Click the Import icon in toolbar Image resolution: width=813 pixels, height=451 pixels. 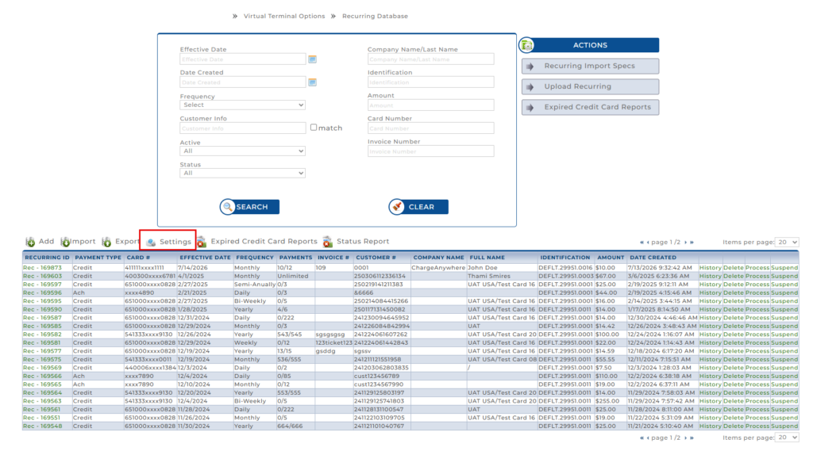click(x=65, y=242)
